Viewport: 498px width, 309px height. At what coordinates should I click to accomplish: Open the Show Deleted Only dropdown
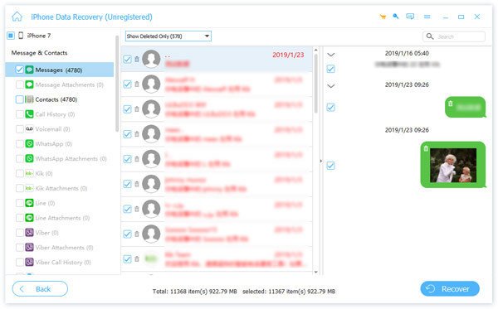[168, 36]
